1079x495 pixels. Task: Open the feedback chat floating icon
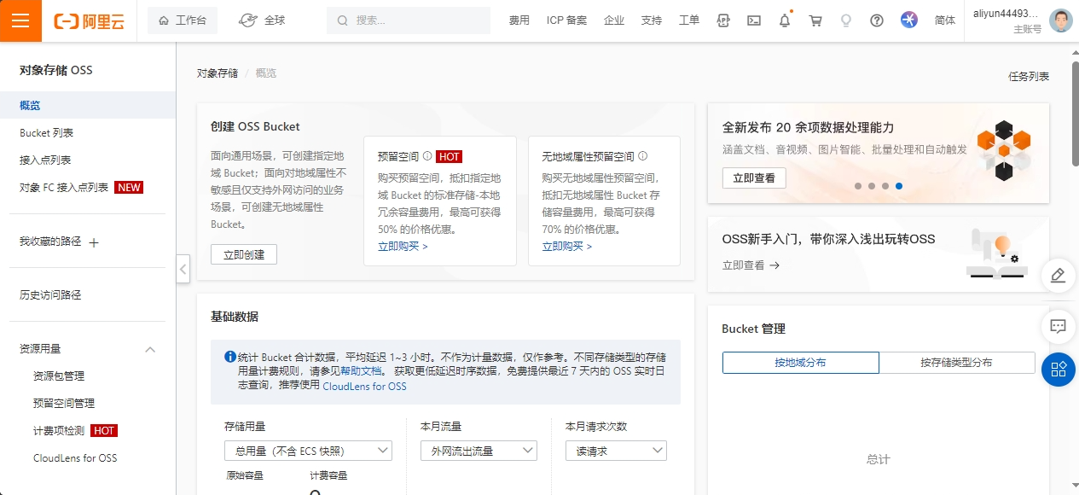coord(1059,326)
